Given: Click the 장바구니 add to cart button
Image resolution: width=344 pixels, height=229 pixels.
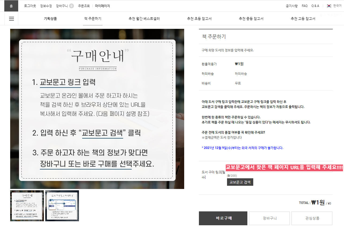Looking at the screenshot, I should [269, 218].
